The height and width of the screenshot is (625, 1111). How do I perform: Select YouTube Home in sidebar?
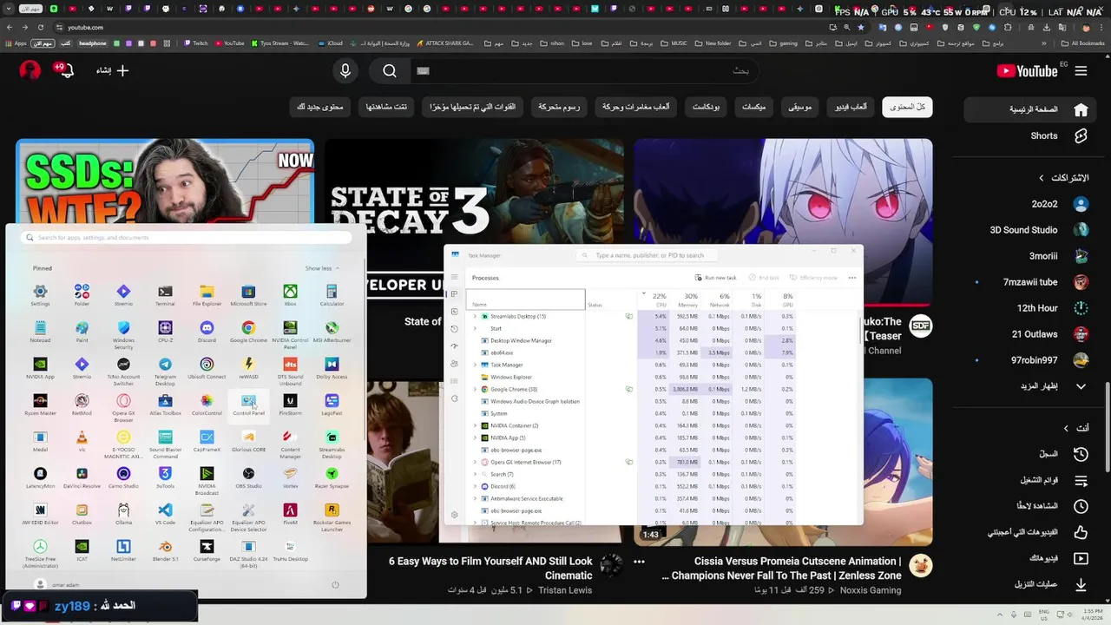1031,109
